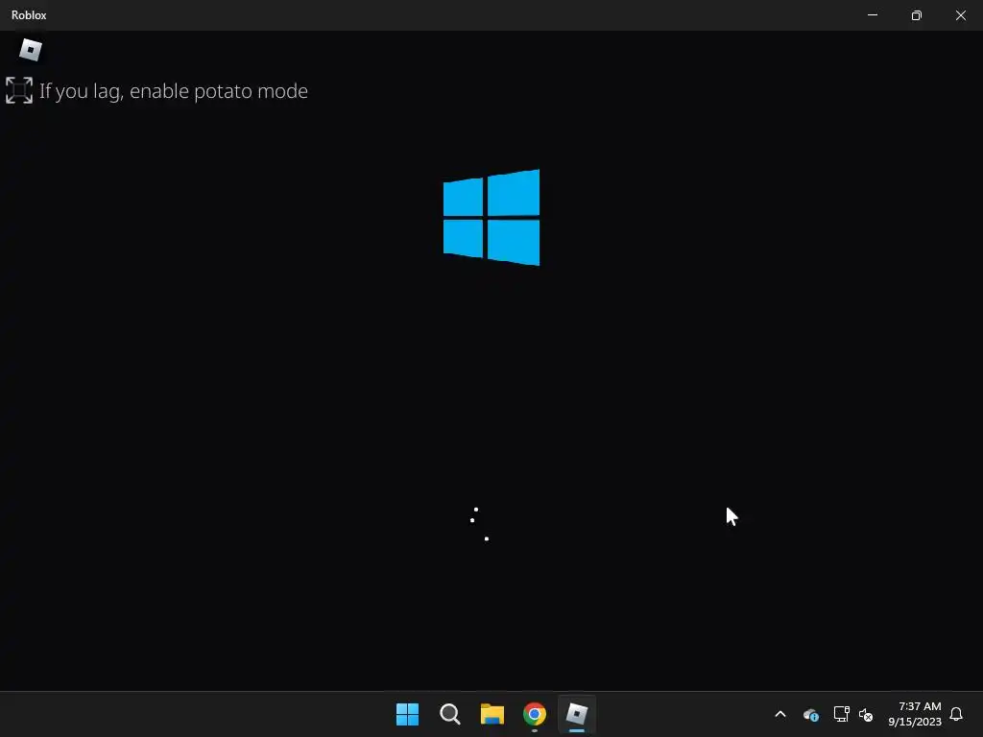The width and height of the screenshot is (983, 737).
Task: Restore down the Roblox window
Action: point(917,15)
